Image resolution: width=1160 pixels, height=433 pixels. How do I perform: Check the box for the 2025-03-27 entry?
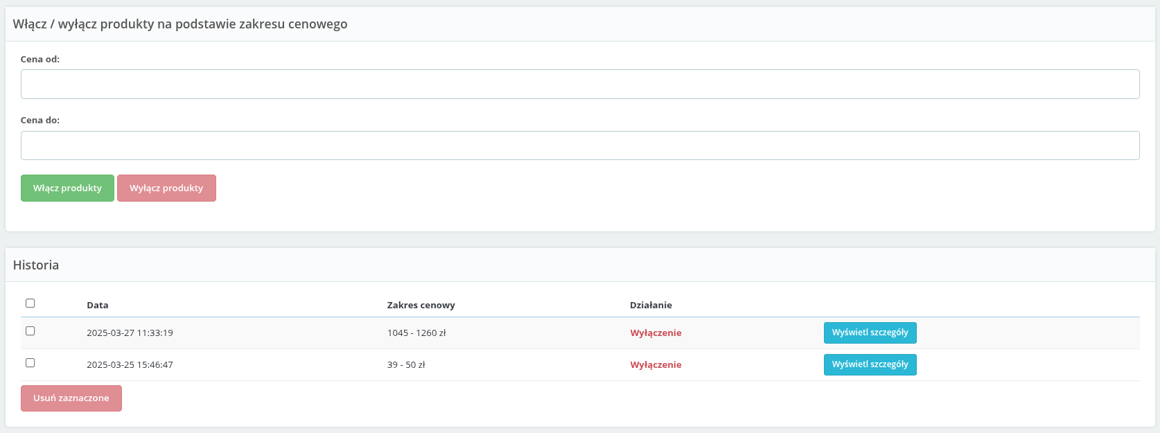tap(30, 331)
